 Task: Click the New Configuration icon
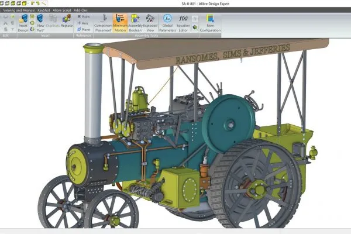pos(210,19)
